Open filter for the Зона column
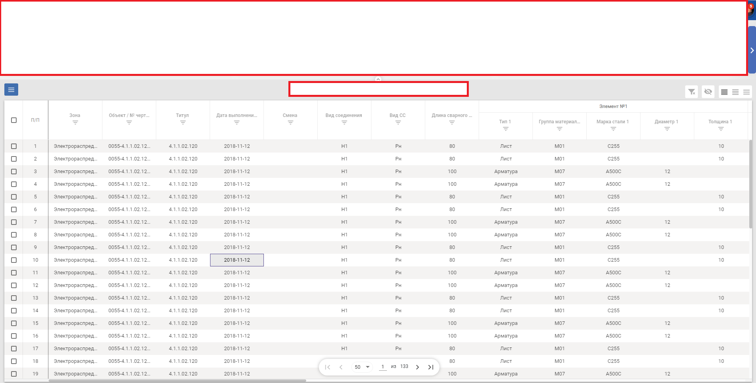Screen dimensions: 756x383 click(x=75, y=123)
